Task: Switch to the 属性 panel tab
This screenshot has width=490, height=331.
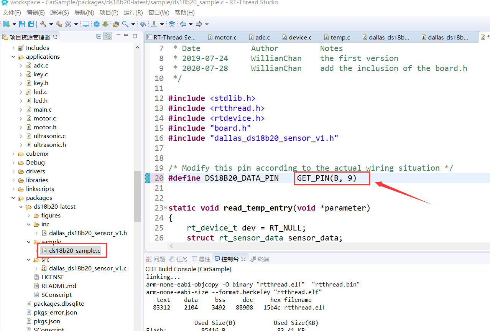Action: 201,259
